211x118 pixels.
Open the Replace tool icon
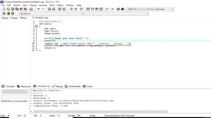tap(54, 9)
